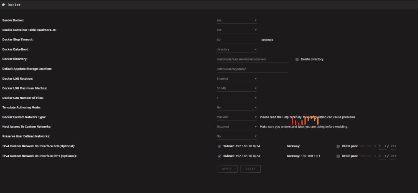Open Docker LOG Number Of Files dropdown
The height and width of the screenshot is (193, 418).
coord(237,98)
